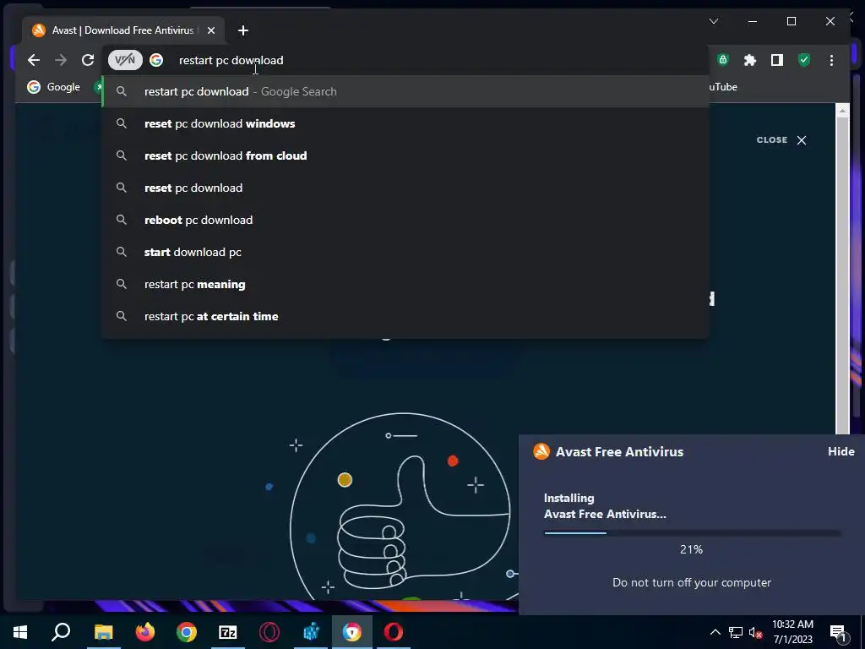Open the Google bookmark in the bookmarks bar
865x649 pixels.
(53, 87)
